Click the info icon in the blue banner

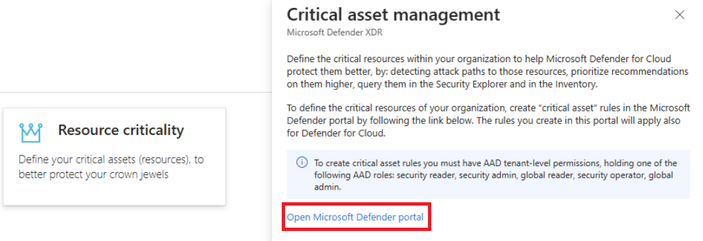pos(302,163)
